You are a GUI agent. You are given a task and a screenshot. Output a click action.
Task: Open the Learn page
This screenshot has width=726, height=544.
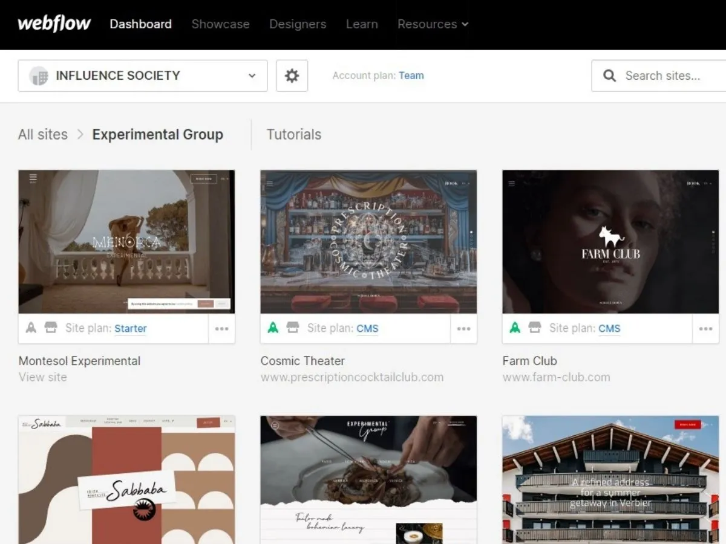click(x=362, y=24)
